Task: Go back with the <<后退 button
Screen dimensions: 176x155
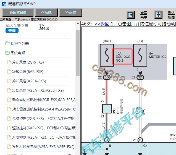Action: 46,12
